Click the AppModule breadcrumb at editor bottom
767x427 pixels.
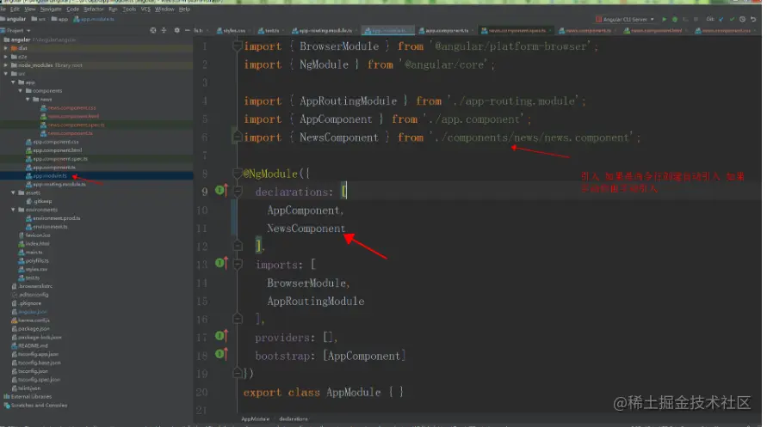pyautogui.click(x=255, y=418)
